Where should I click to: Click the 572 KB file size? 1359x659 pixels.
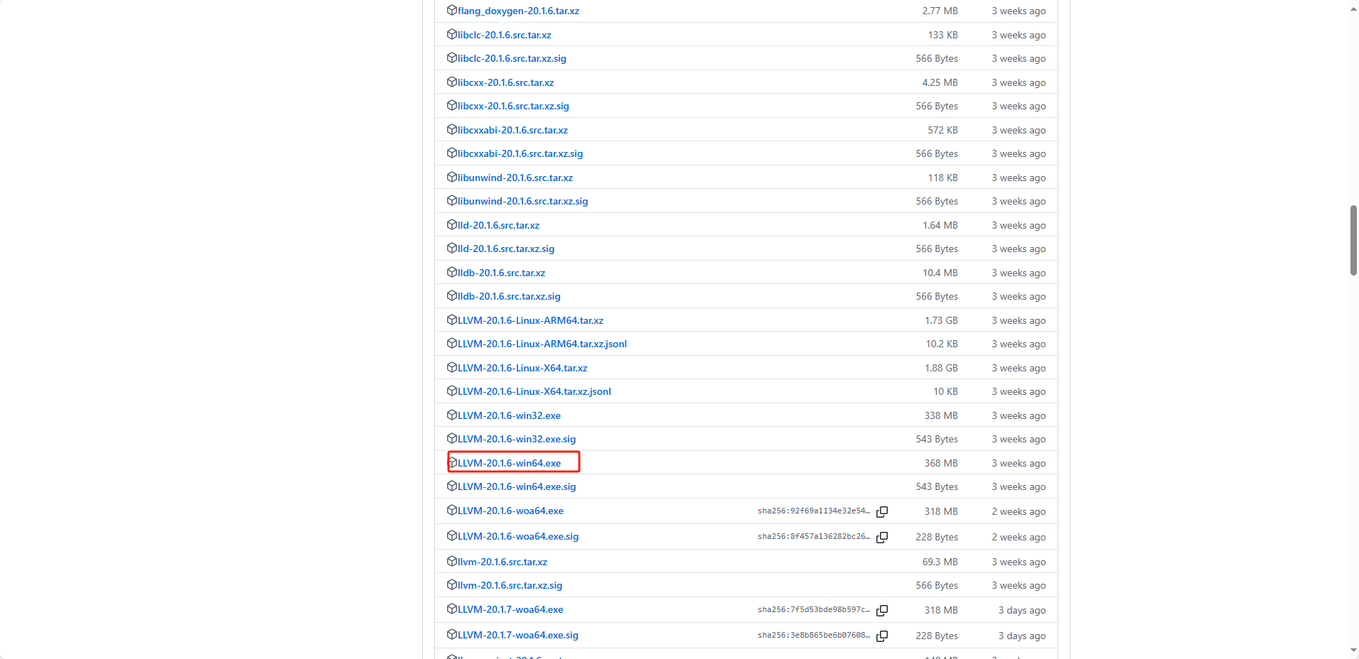coord(942,130)
